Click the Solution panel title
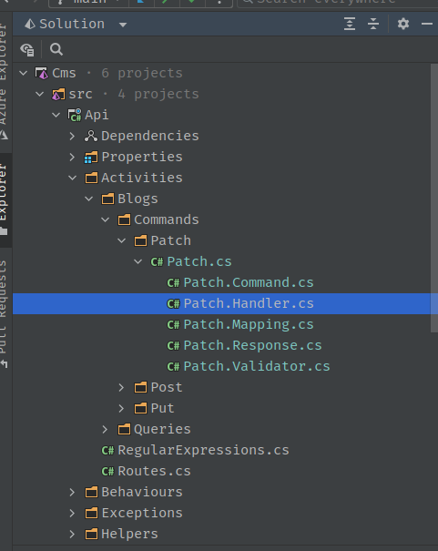This screenshot has width=438, height=551. point(72,24)
